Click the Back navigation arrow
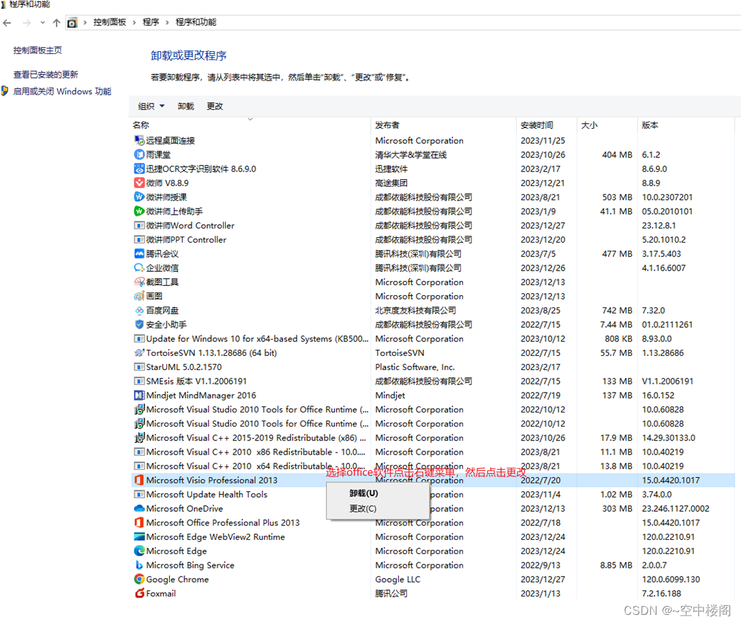The height and width of the screenshot is (623, 741). (7, 22)
